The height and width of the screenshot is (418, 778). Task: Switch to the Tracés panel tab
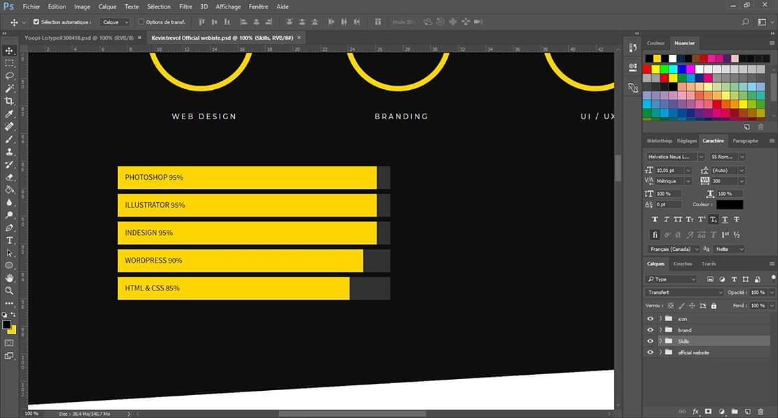[x=708, y=264]
